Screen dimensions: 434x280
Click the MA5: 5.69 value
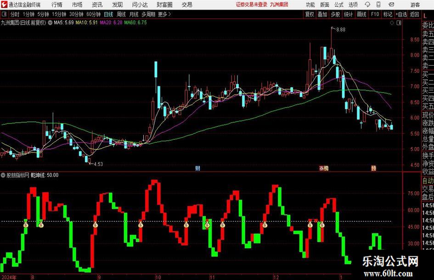[64, 23]
